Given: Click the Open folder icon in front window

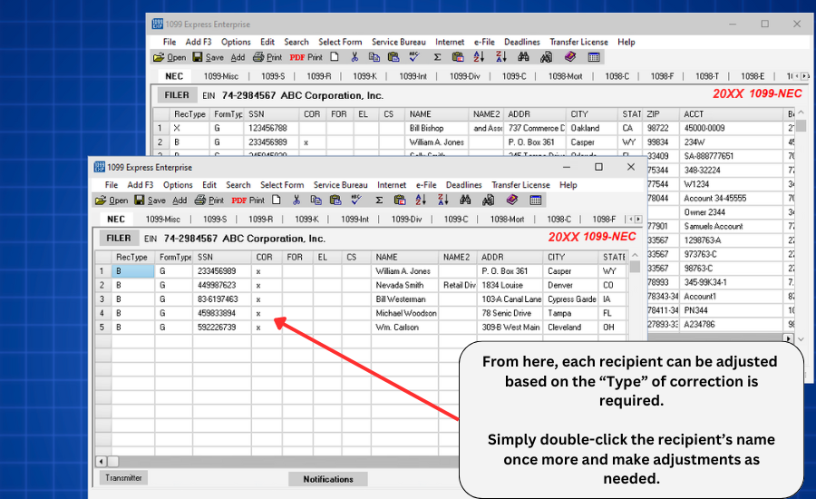Looking at the screenshot, I should click(102, 201).
